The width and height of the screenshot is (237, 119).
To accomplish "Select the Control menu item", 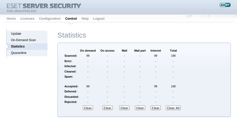I will coord(71,19).
